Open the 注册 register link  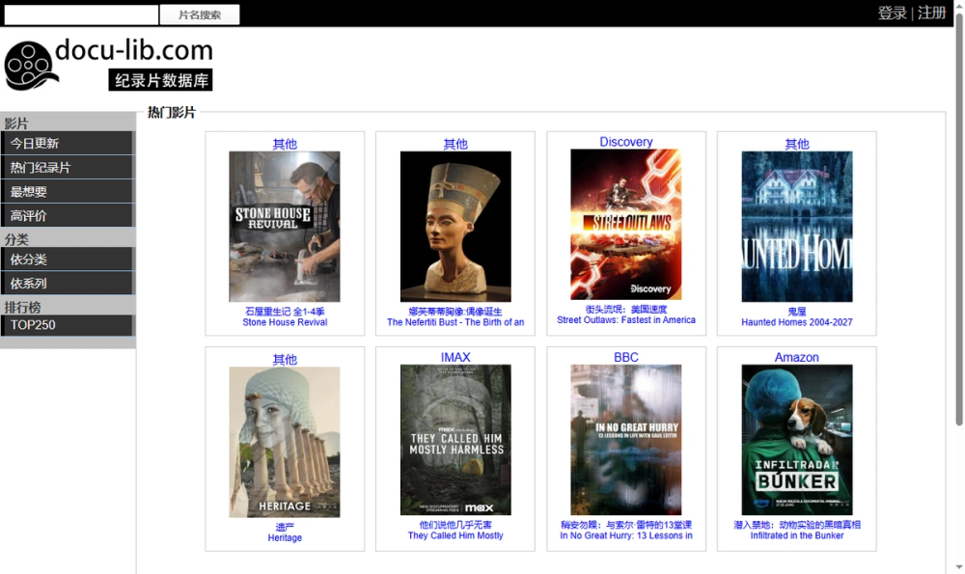(931, 13)
